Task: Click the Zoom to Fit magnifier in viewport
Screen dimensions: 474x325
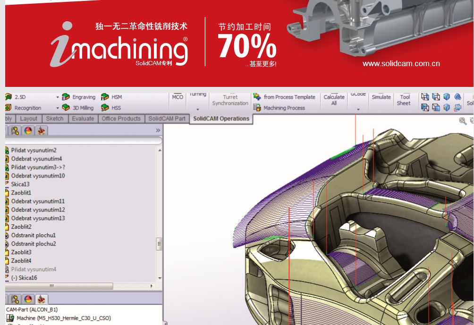Action: coord(463,121)
